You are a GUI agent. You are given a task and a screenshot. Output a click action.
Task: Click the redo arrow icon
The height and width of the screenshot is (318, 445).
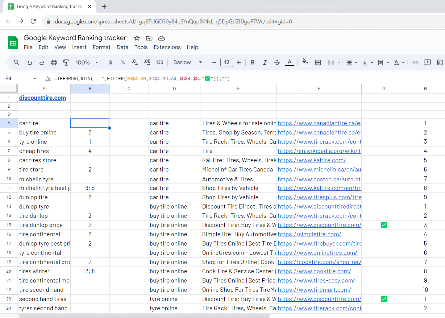[x=42, y=63]
